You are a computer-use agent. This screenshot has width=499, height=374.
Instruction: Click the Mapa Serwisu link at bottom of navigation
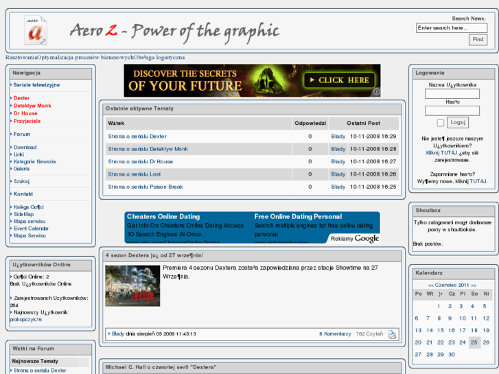pyautogui.click(x=30, y=235)
